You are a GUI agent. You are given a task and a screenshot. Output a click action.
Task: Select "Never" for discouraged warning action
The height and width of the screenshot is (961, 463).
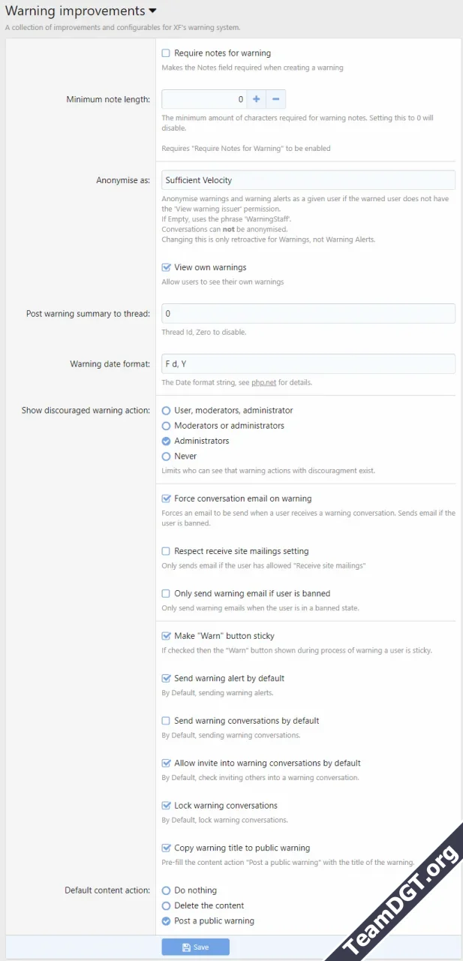tap(166, 456)
